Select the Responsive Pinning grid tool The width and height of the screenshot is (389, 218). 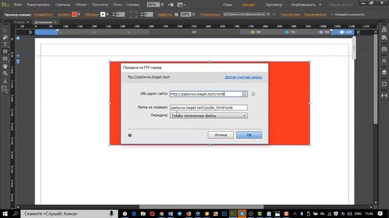(4, 89)
